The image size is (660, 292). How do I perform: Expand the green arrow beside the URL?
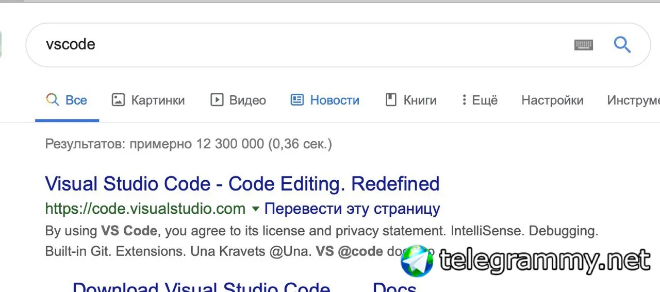255,209
